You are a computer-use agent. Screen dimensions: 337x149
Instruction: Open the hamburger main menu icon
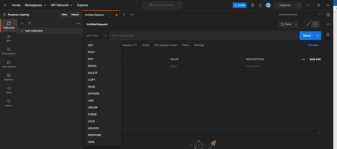click(x=5, y=5)
